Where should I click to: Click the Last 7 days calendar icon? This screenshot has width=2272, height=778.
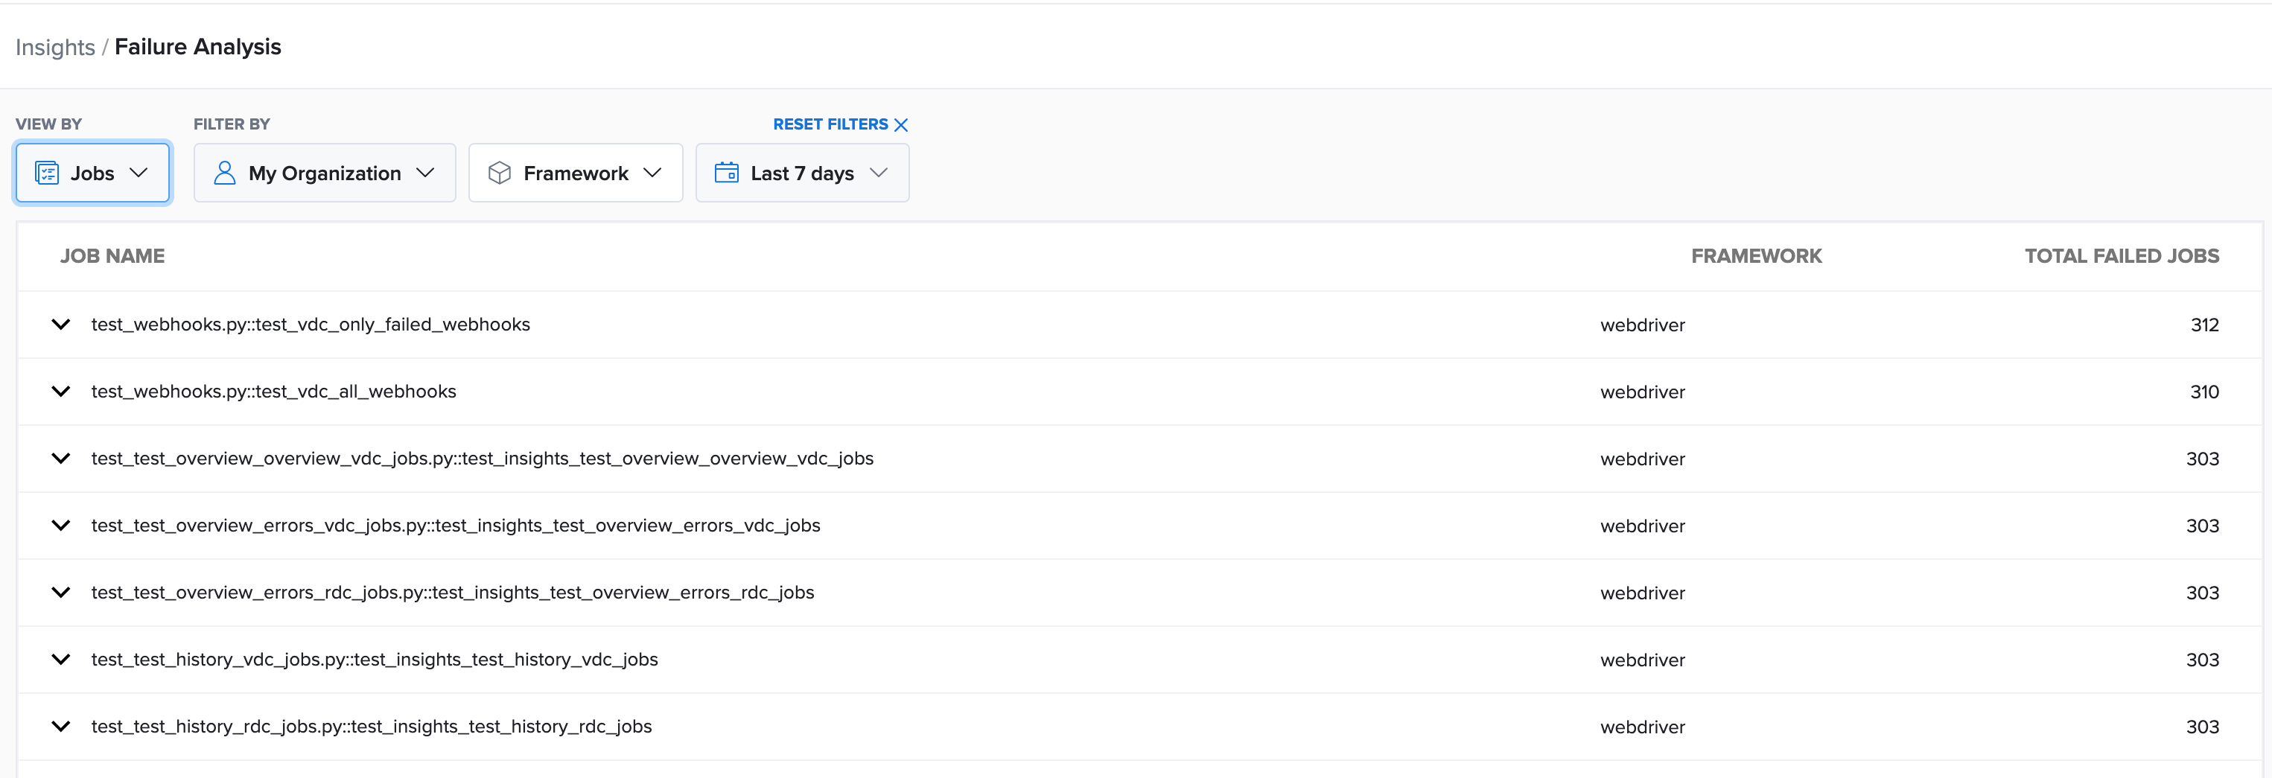click(x=726, y=173)
